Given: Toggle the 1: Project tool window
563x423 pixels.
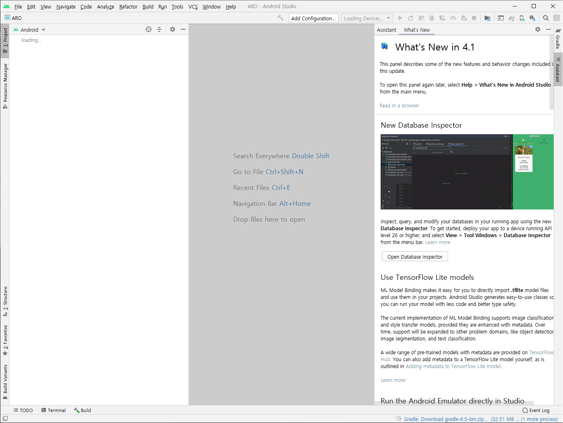Looking at the screenshot, I should (5, 40).
